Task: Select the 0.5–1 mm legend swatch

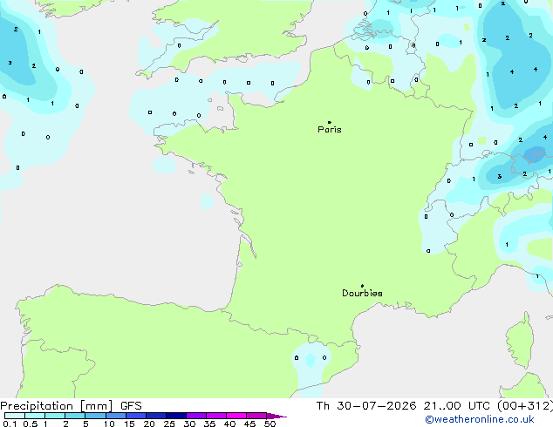Action: 35,416
